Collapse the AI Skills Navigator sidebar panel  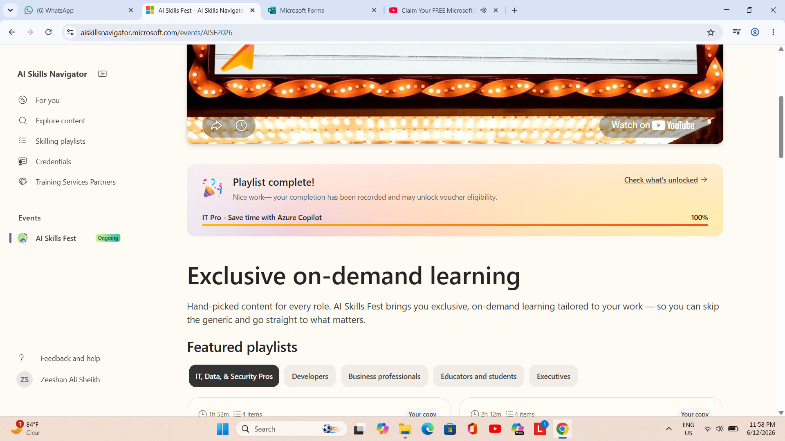(x=102, y=74)
